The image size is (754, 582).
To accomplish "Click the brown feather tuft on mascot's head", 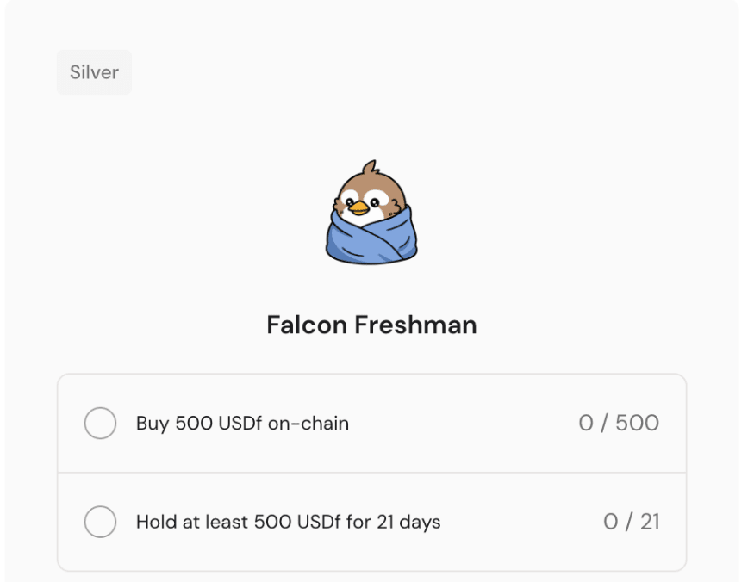I will point(371,167).
